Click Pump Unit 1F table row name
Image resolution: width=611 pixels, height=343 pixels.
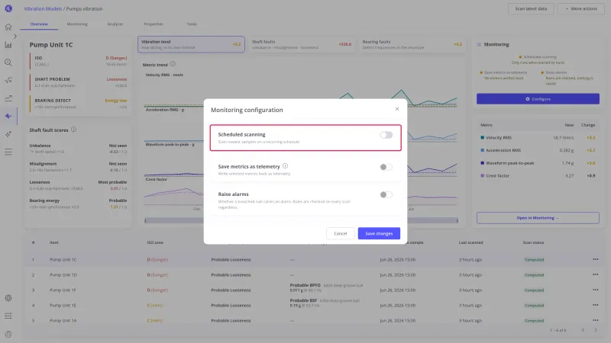tap(63, 290)
